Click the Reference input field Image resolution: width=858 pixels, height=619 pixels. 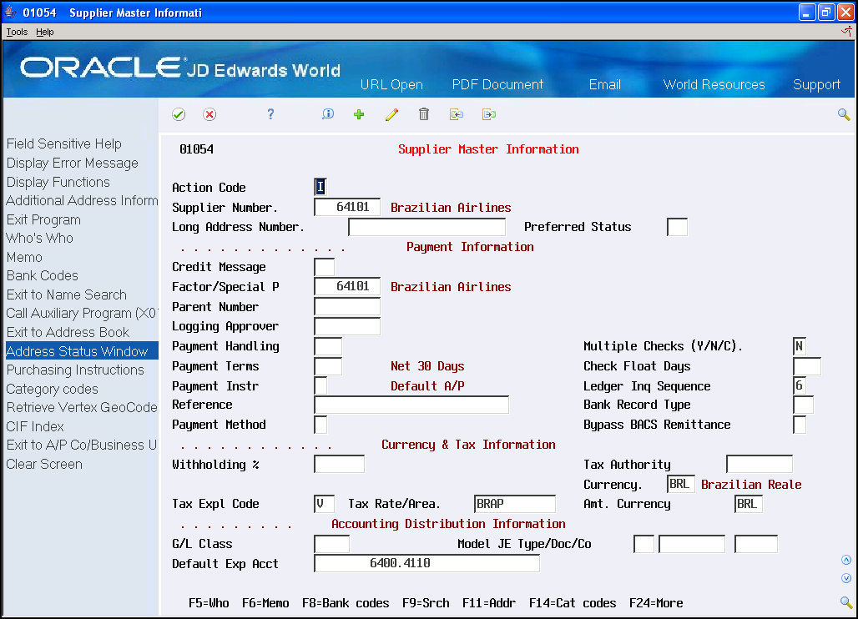pos(411,405)
